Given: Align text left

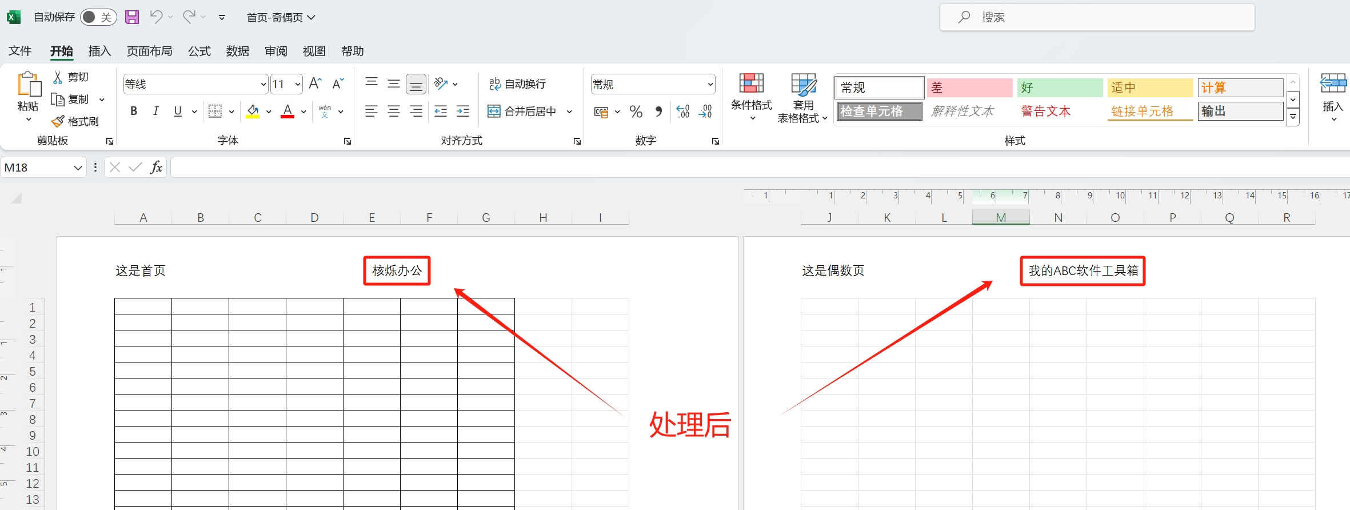Looking at the screenshot, I should coord(372,111).
